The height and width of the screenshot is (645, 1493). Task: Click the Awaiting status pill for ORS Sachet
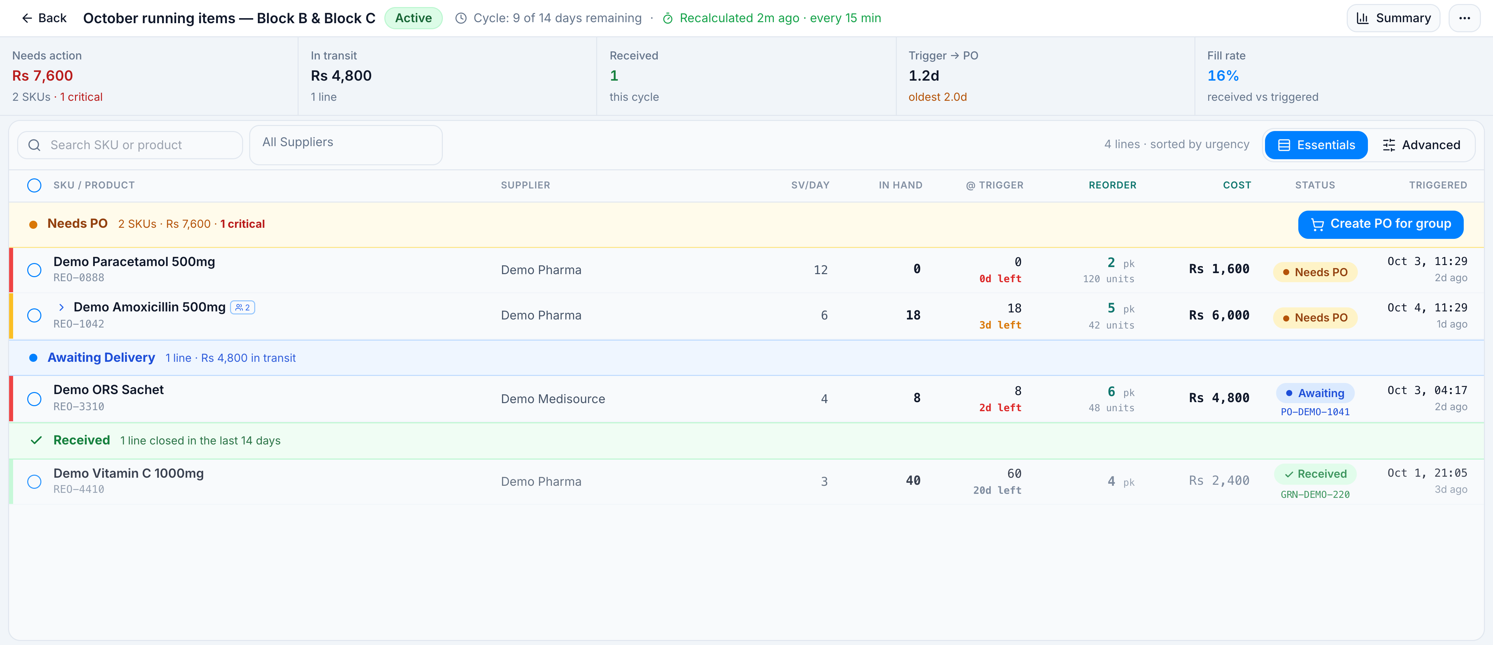tap(1315, 393)
